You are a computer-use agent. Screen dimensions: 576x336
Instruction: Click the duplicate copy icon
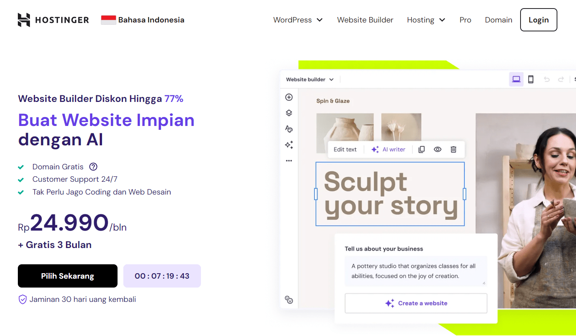point(422,150)
